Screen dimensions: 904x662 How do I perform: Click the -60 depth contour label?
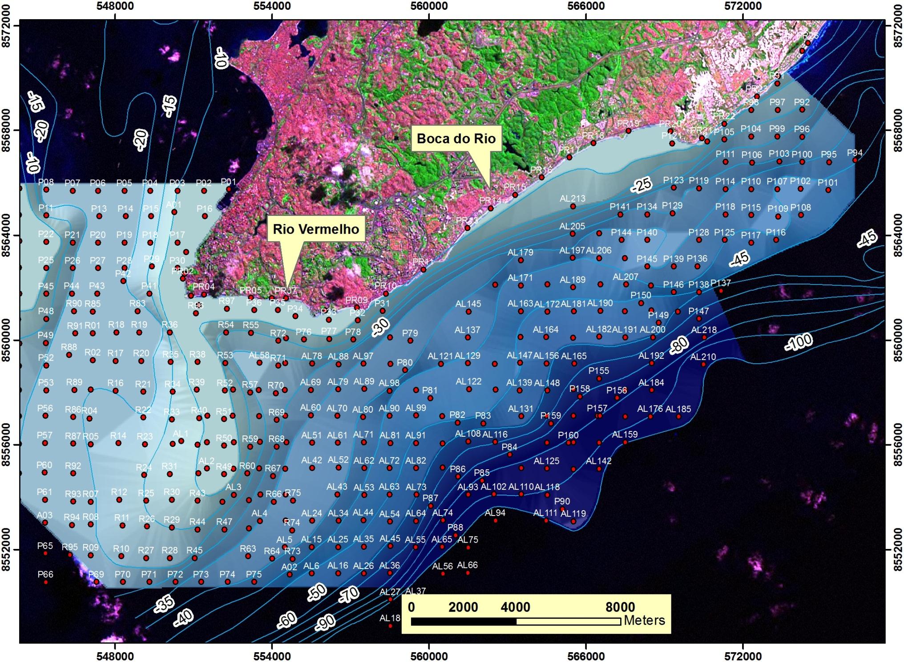click(287, 620)
